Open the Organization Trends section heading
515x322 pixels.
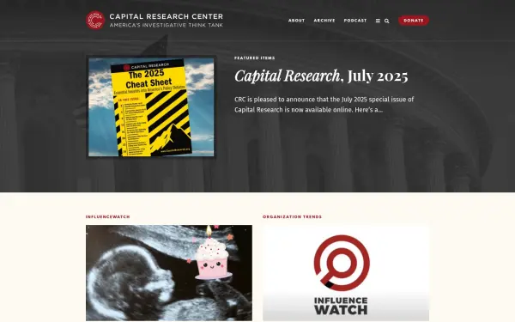click(292, 217)
